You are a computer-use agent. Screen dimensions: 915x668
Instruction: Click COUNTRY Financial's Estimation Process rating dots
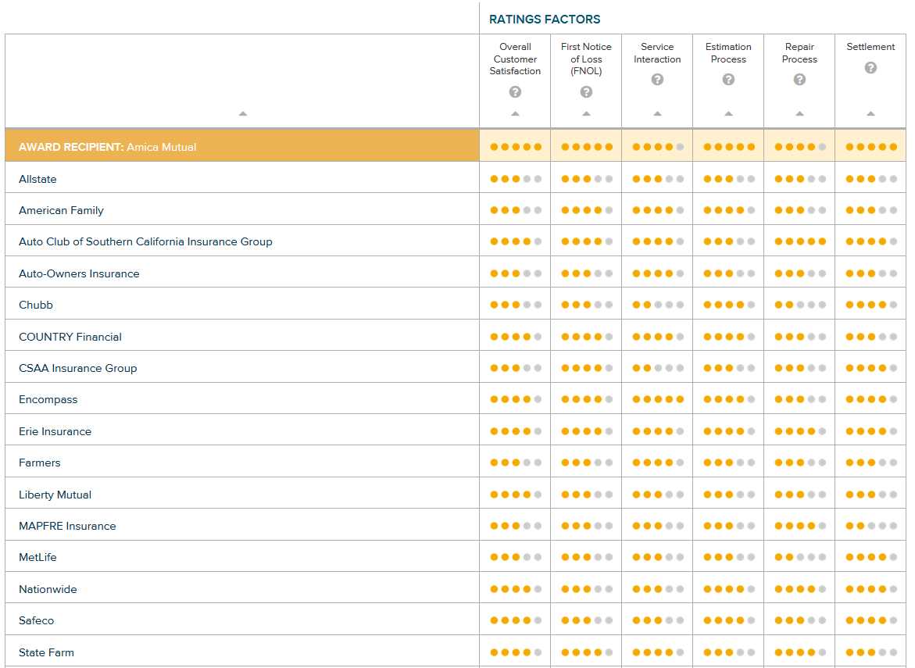[729, 337]
